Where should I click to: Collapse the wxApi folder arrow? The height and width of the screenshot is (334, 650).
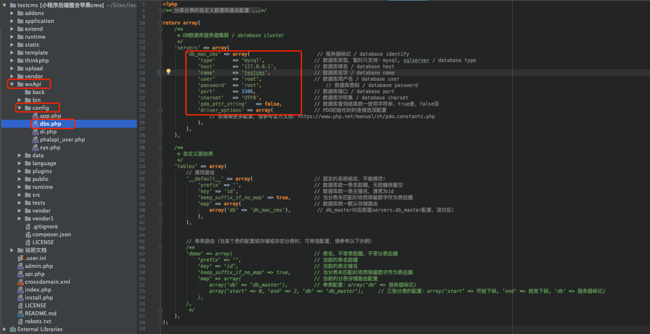coord(12,84)
